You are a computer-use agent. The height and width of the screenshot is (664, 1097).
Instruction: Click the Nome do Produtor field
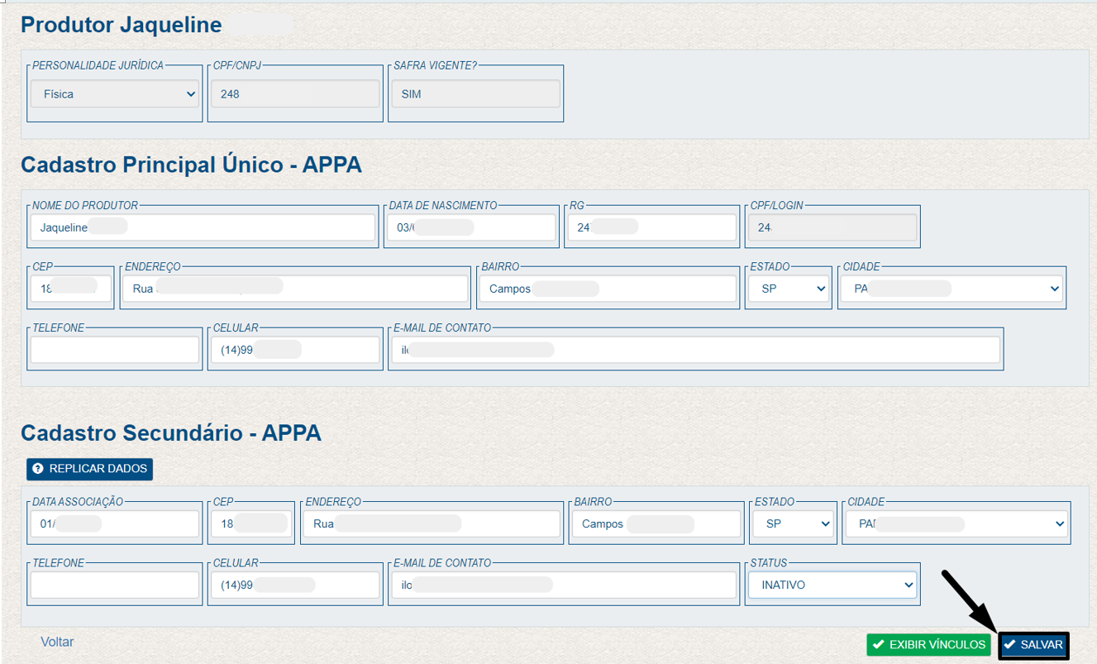(x=203, y=227)
